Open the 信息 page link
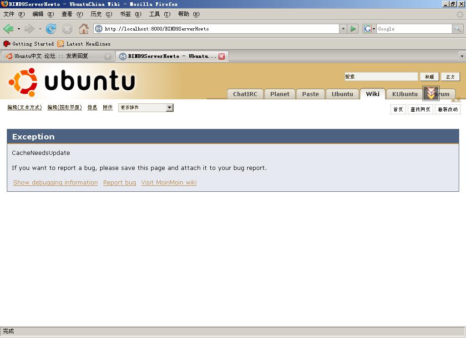Image resolution: width=466 pixels, height=338 pixels. point(92,108)
